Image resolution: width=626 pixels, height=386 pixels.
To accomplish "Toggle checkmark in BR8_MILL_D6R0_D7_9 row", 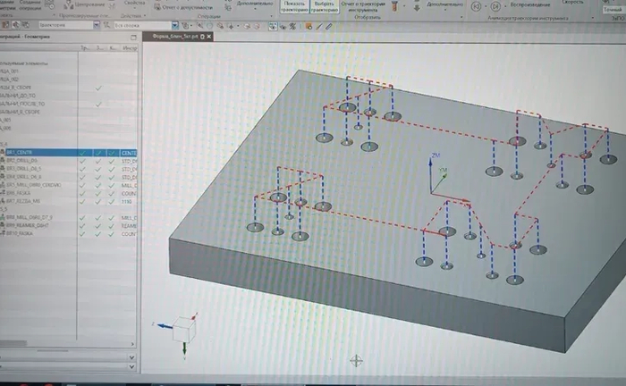I will tap(83, 217).
